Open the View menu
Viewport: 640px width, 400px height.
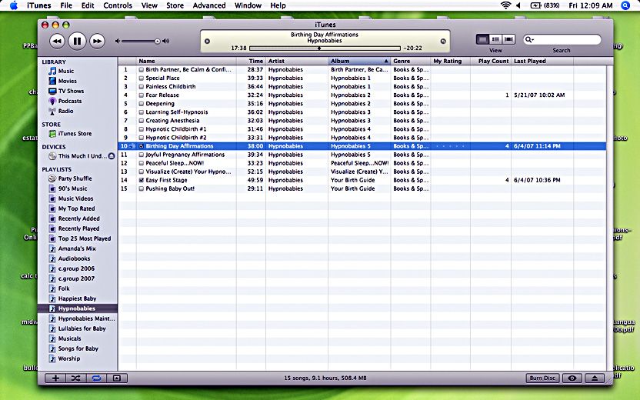pos(149,5)
